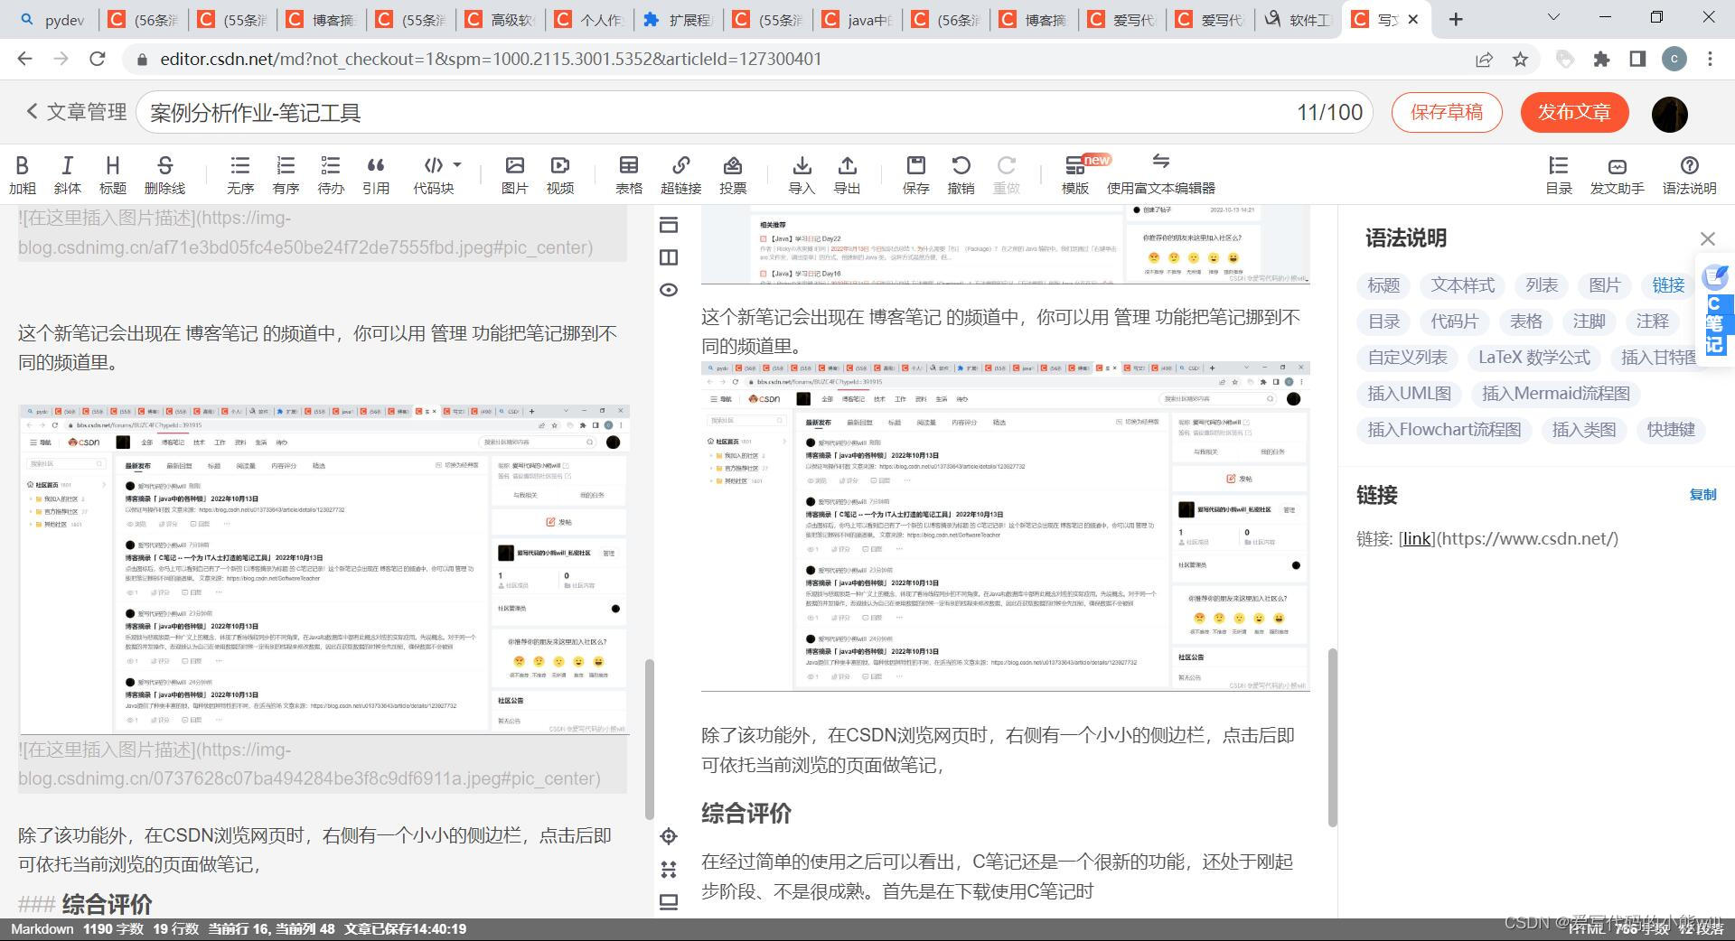Open the C笔记 side widget

click(x=1716, y=311)
